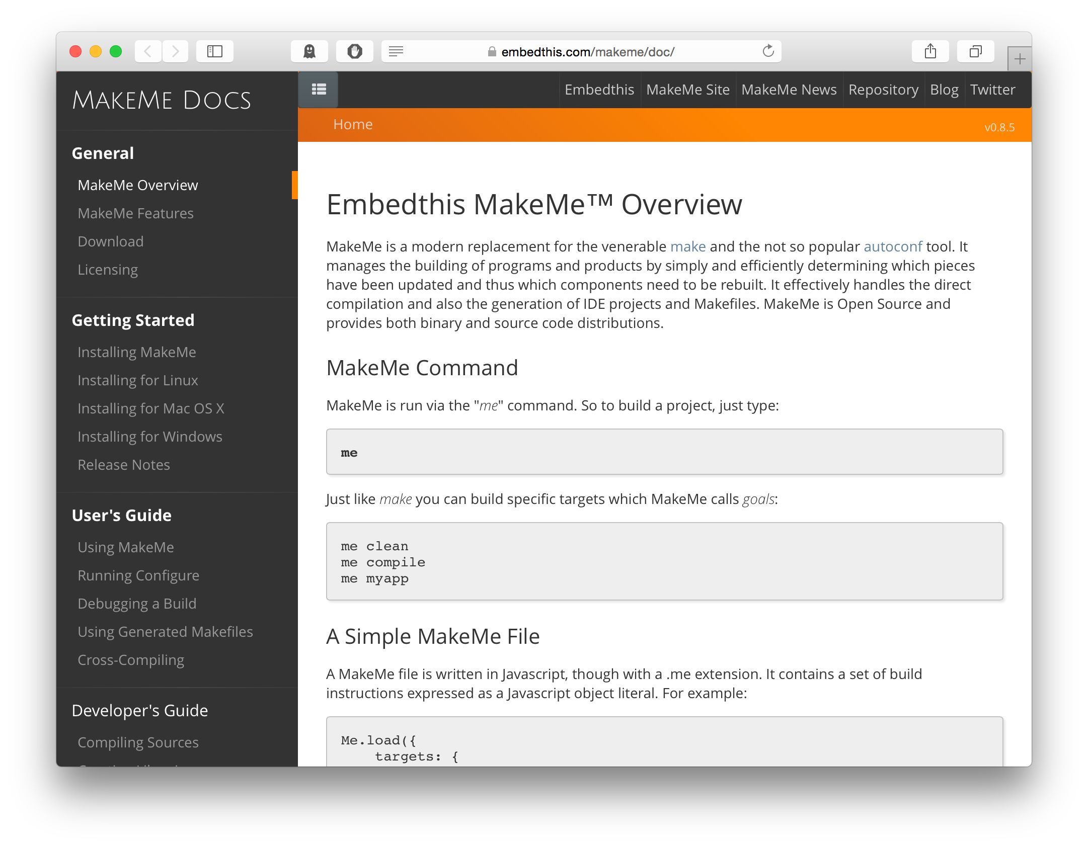Expand the Getting Started section
This screenshot has height=847, width=1088.
click(x=133, y=320)
